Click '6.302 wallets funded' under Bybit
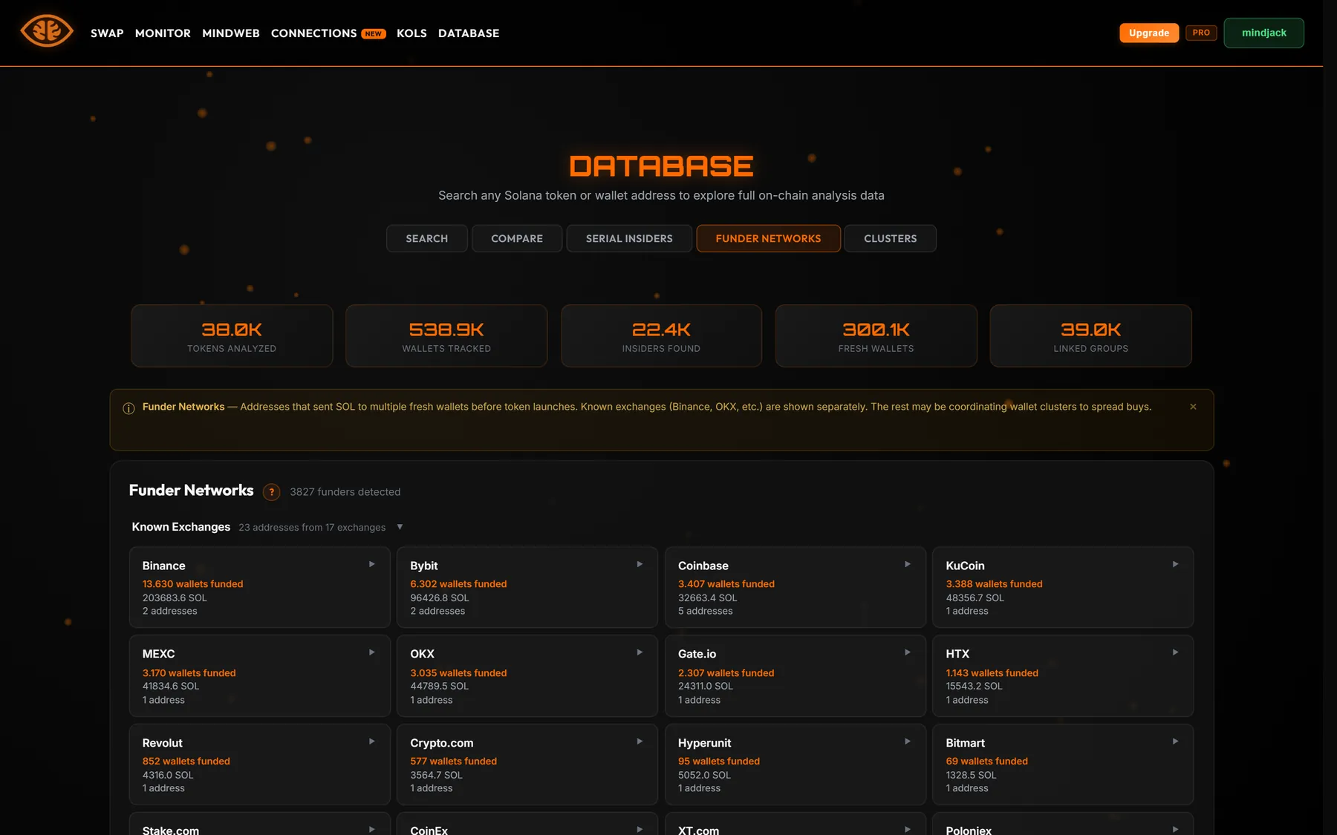 click(458, 584)
